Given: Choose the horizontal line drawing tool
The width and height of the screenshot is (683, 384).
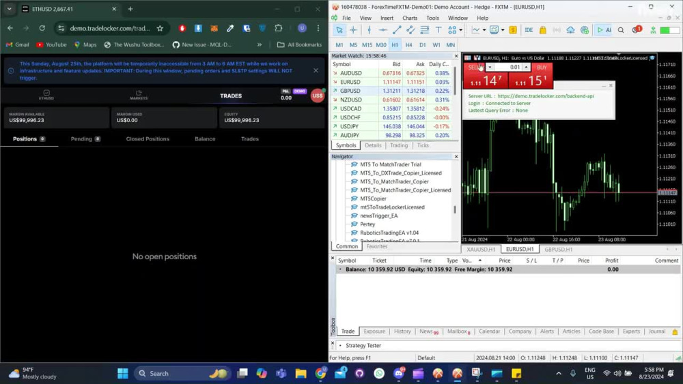Looking at the screenshot, I should [x=383, y=30].
